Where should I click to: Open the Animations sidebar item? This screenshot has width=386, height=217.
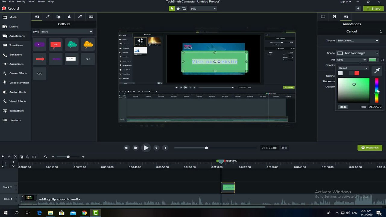pos(13,64)
